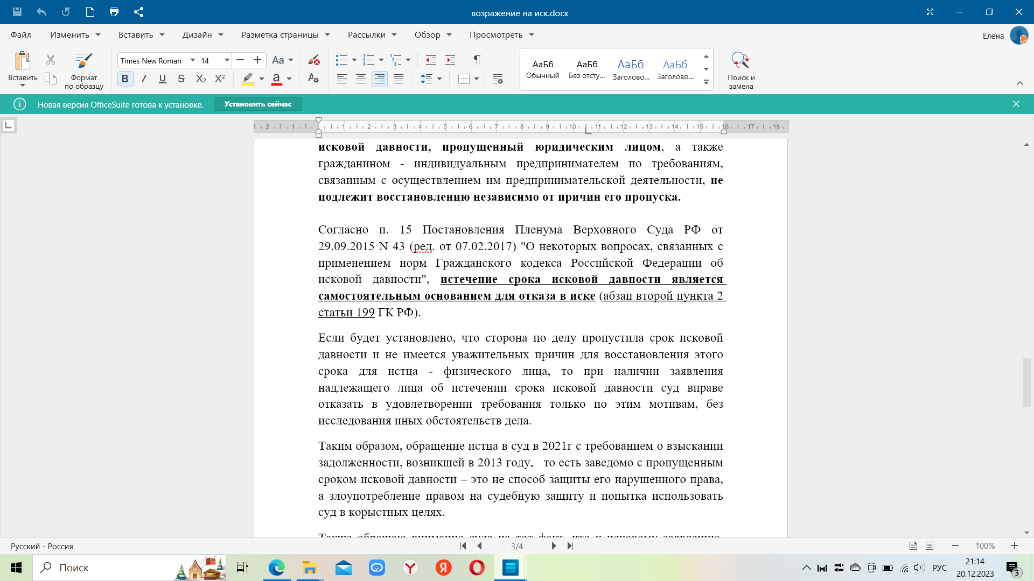This screenshot has width=1034, height=581.
Task: Activate Format Painter (Формат по образцу)
Action: 84,69
